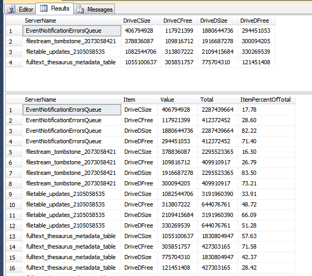The height and width of the screenshot is (276, 312).
Task: Select DriveCFree column header
Action: tap(179, 21)
